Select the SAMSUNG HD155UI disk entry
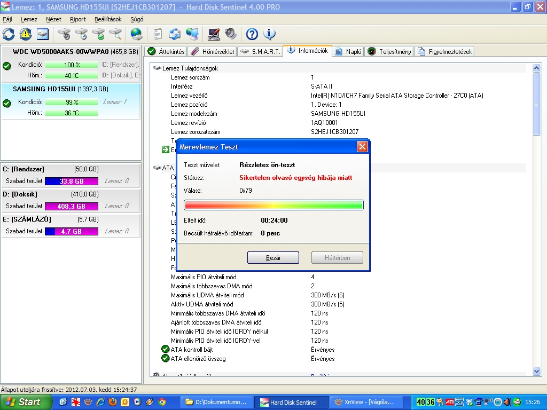 (x=71, y=101)
